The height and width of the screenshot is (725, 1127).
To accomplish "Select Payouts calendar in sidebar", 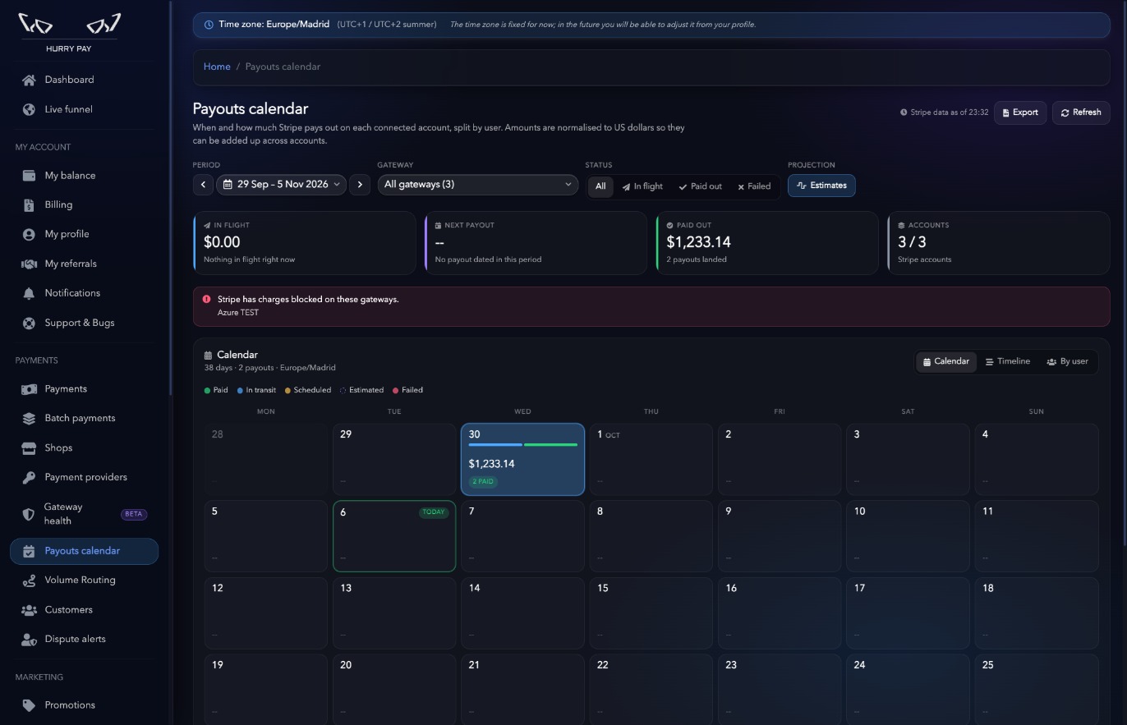I will 84,552.
